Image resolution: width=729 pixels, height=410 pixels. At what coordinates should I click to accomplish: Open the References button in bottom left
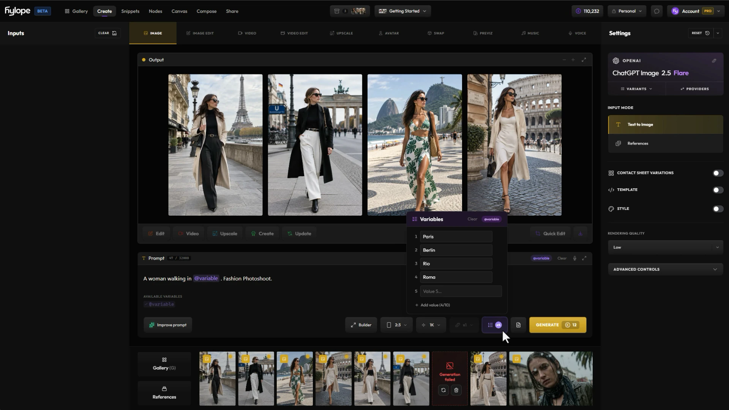point(164,393)
